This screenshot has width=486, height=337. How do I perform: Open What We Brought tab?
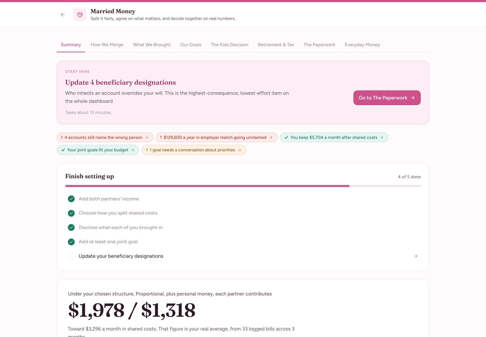pos(152,45)
